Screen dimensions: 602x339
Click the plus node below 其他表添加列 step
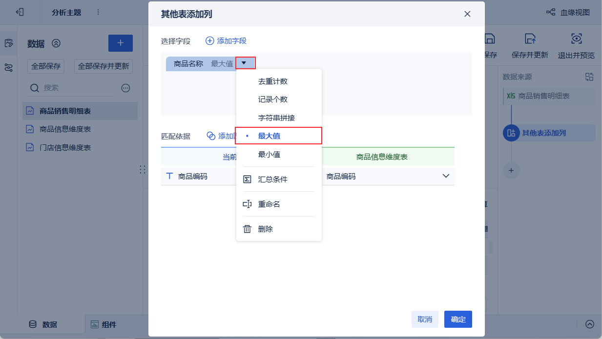point(511,171)
